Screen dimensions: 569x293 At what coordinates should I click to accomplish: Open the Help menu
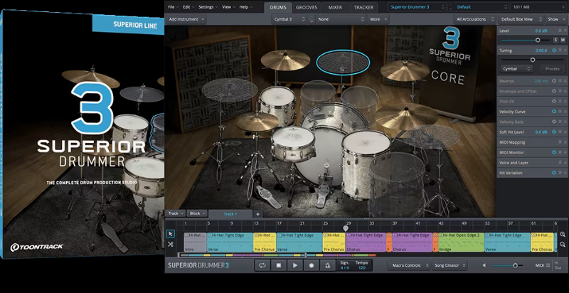[x=246, y=7]
